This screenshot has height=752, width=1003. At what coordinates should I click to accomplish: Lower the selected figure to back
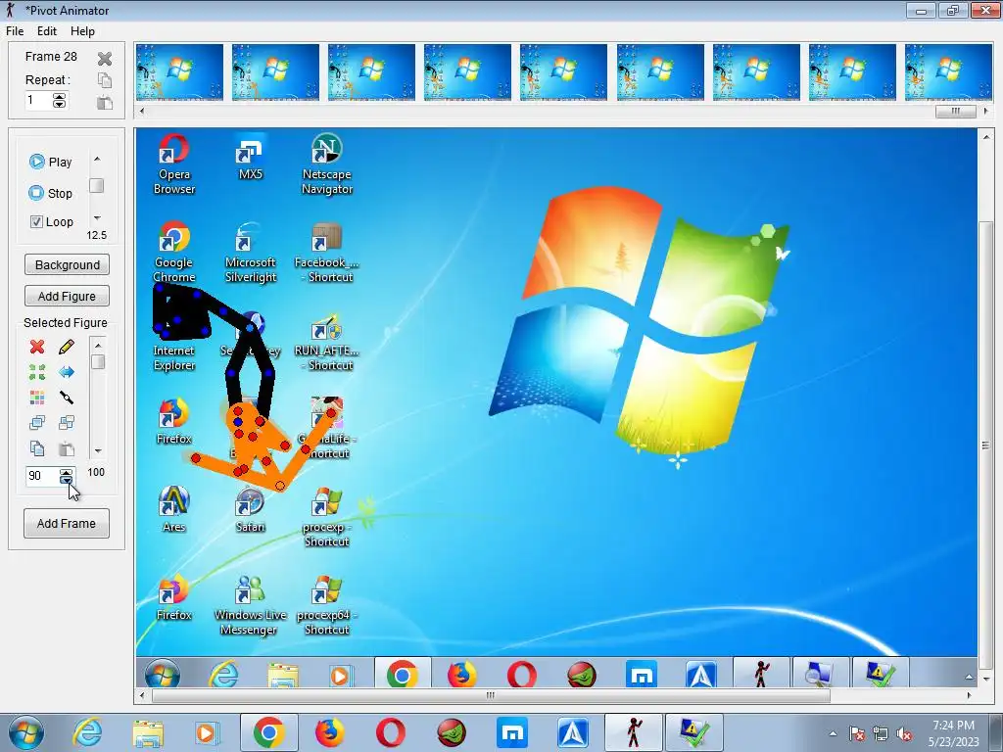point(66,423)
